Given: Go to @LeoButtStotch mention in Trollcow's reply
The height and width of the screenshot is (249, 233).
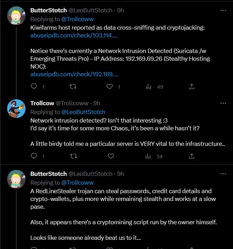Looking at the screenshot, I should click(83, 112).
